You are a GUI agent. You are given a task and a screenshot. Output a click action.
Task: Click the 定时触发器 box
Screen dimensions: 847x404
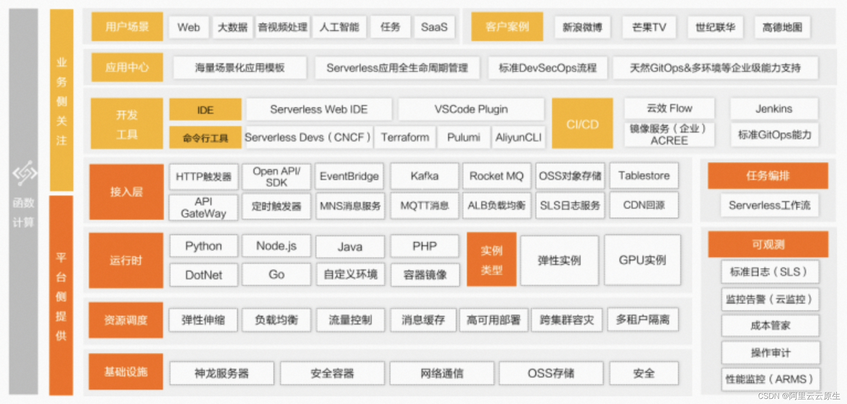coord(276,206)
